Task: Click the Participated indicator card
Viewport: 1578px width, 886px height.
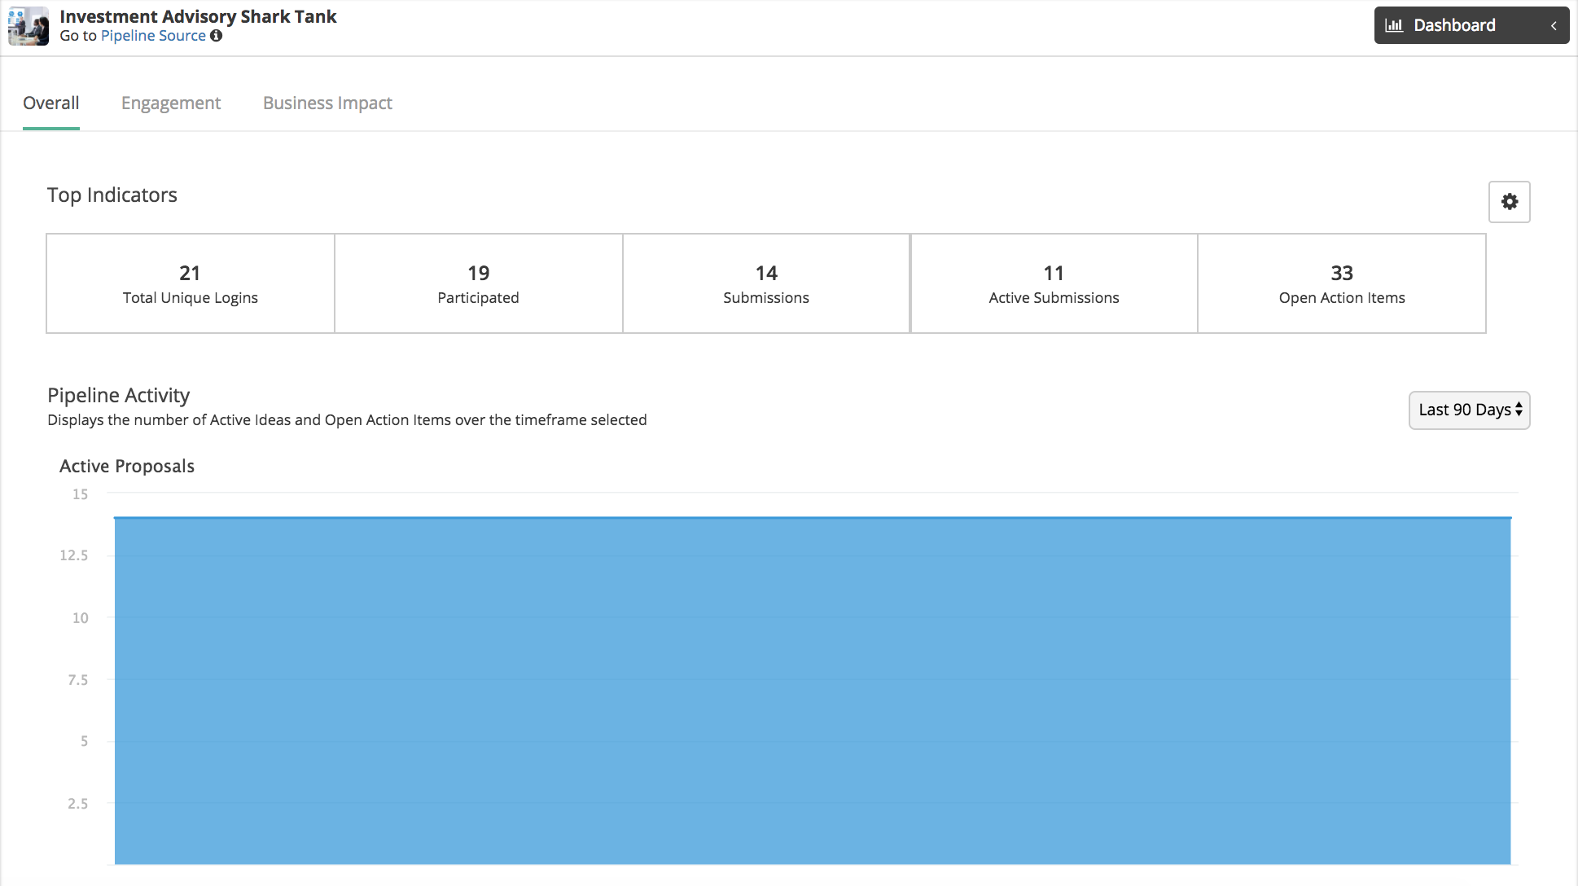Action: 478,283
